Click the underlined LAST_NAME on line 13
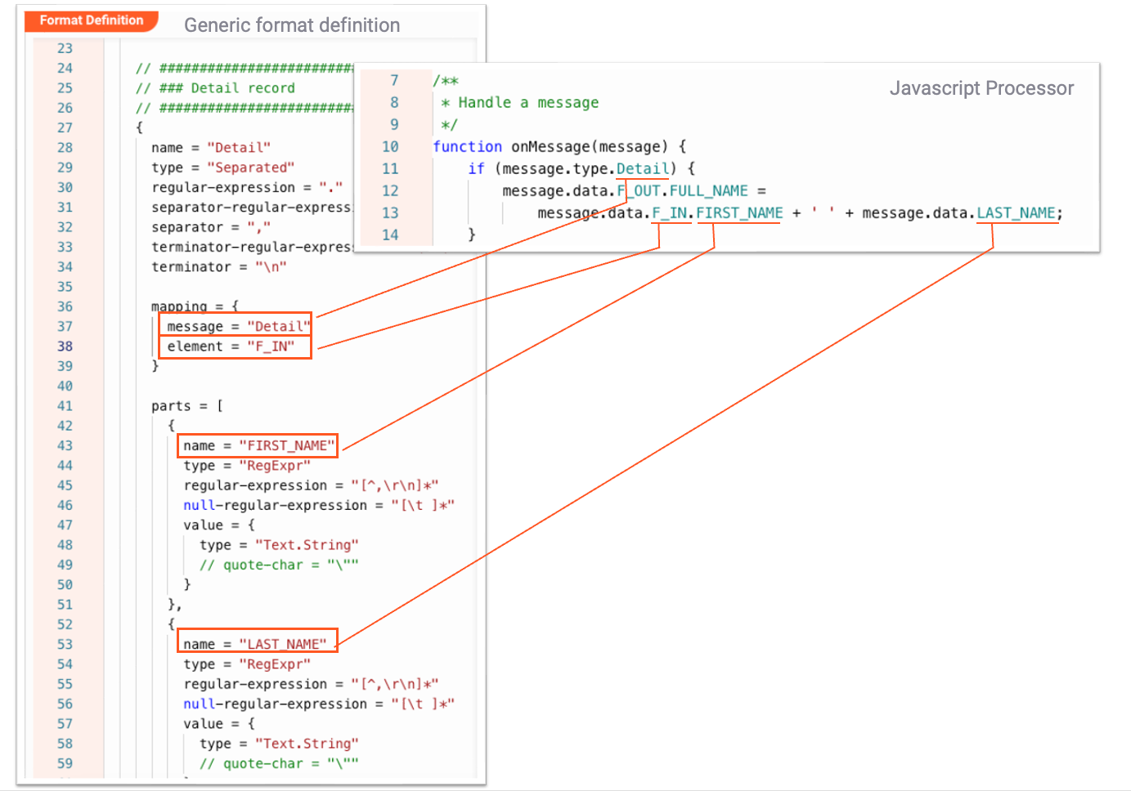The image size is (1131, 791). [x=1017, y=212]
